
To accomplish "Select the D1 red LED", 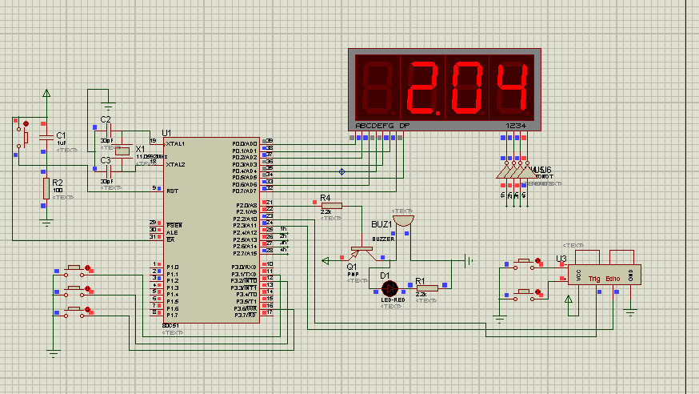I will (x=389, y=288).
